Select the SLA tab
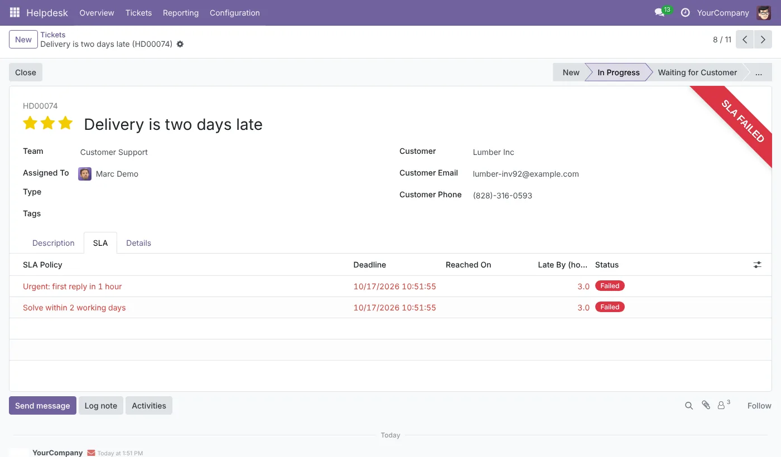The width and height of the screenshot is (781, 457). click(x=100, y=243)
